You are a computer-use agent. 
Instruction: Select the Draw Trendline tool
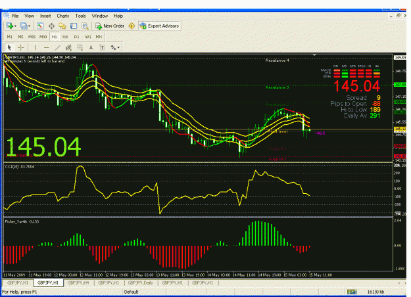57,47
